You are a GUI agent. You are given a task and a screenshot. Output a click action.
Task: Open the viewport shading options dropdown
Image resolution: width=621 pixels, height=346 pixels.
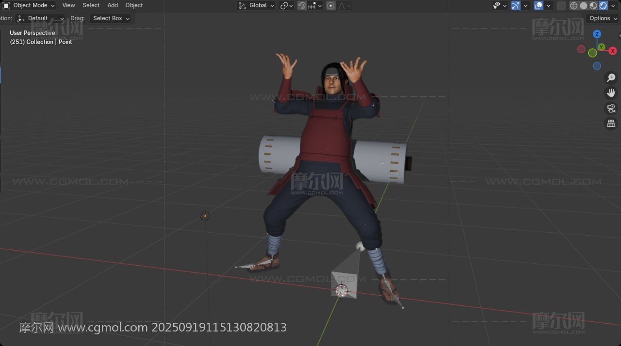pyautogui.click(x=613, y=5)
